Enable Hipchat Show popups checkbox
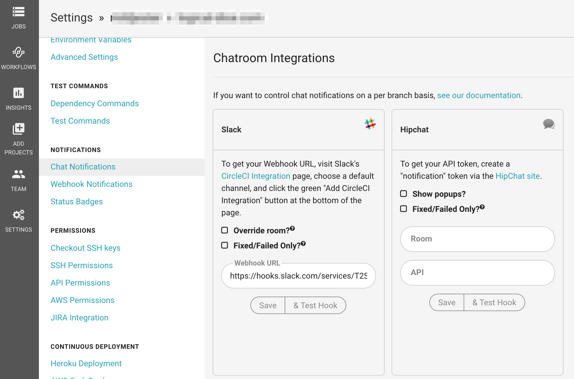Image resolution: width=574 pixels, height=379 pixels. 403,194
